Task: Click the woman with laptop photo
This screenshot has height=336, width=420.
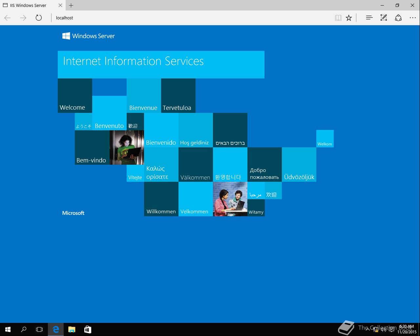Action: 127,147
